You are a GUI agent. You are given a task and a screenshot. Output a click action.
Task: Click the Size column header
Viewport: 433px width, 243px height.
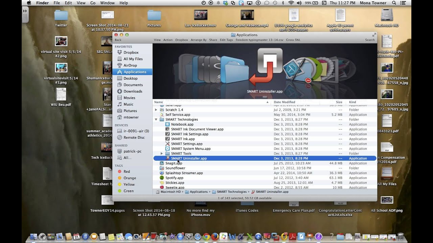point(339,102)
